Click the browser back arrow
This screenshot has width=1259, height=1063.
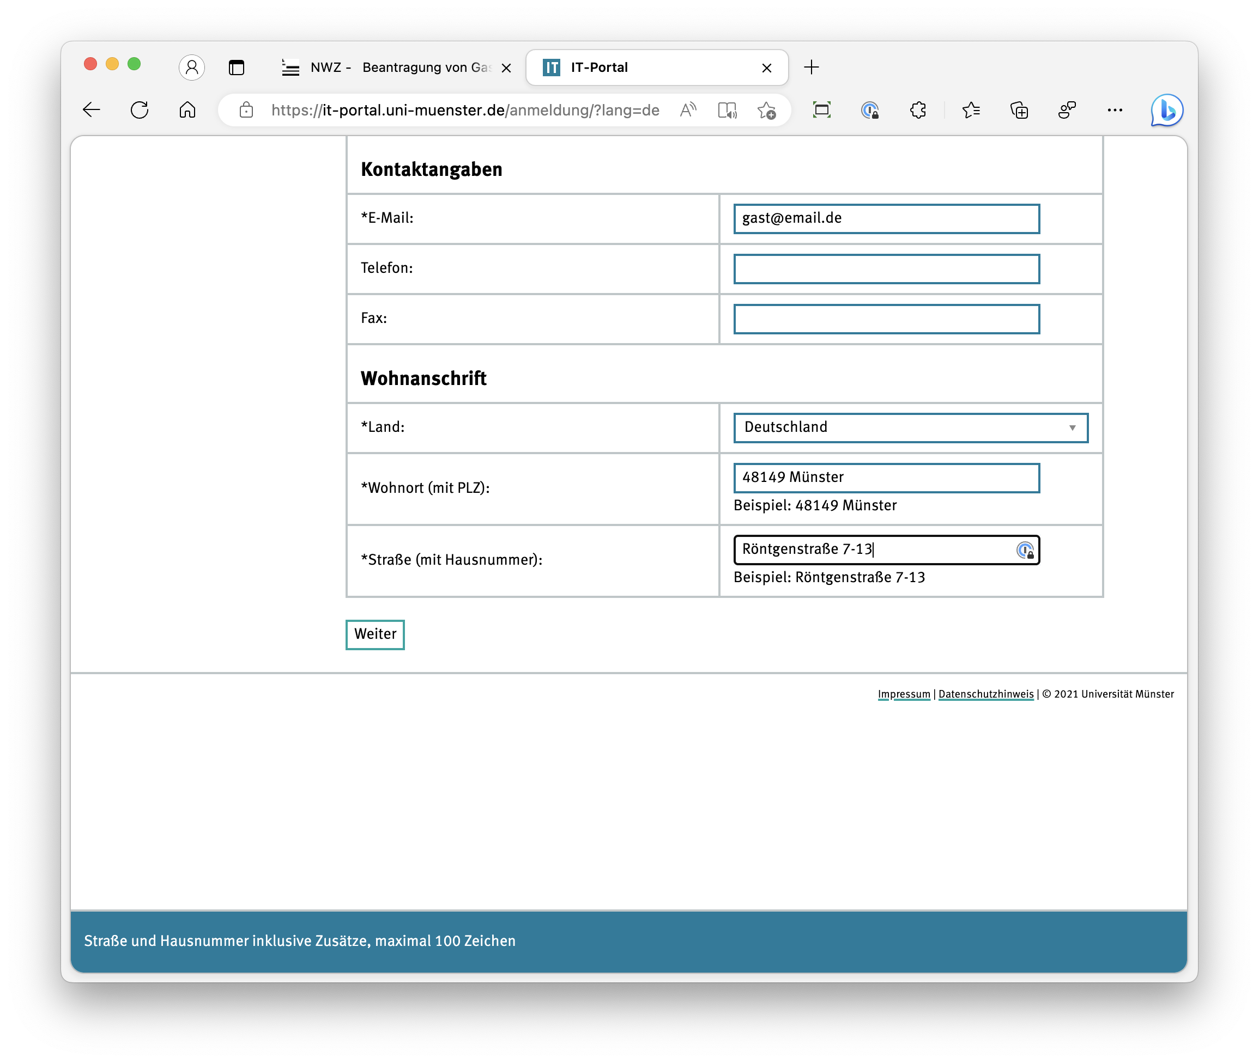pyautogui.click(x=92, y=109)
